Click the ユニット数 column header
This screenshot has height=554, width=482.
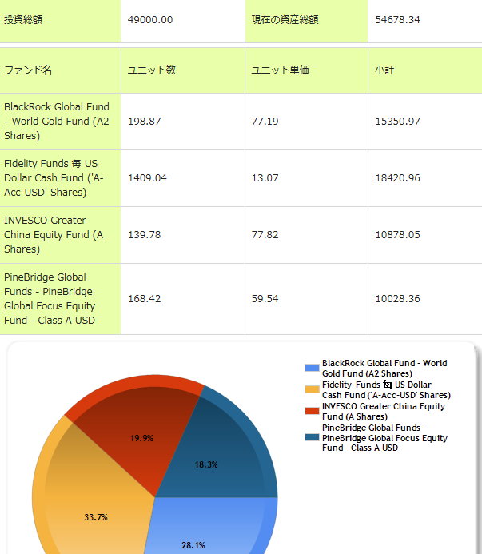[x=152, y=70]
